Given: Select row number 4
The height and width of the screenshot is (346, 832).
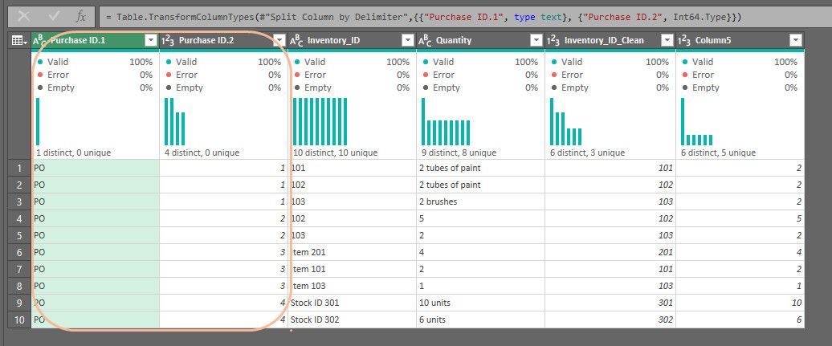Looking at the screenshot, I should tap(20, 218).
